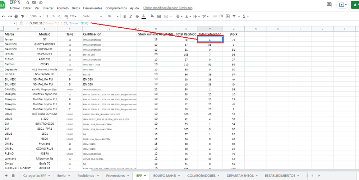Open the Herramientas menu
359x180 pixels.
pyautogui.click(x=93, y=8)
